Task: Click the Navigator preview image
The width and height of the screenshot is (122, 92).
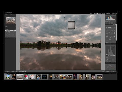Action: point(10,20)
